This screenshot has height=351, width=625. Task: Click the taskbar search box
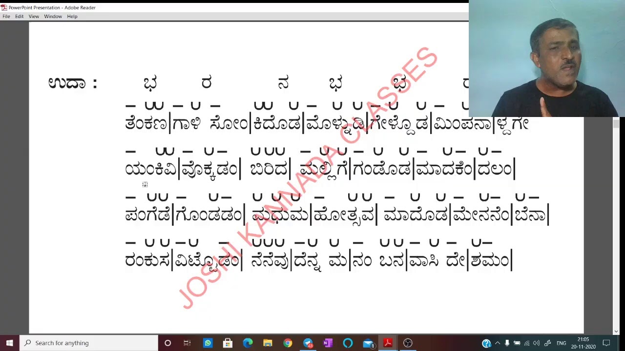[x=89, y=343]
